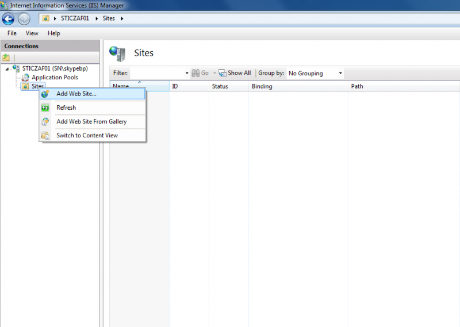The width and height of the screenshot is (460, 327).
Task: Click the Connections panel header
Action: (50, 46)
